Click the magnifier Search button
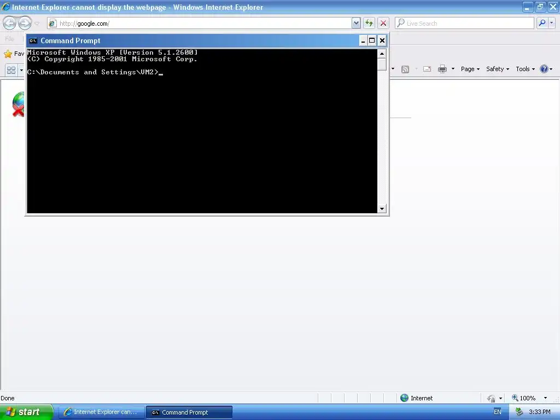 542,23
